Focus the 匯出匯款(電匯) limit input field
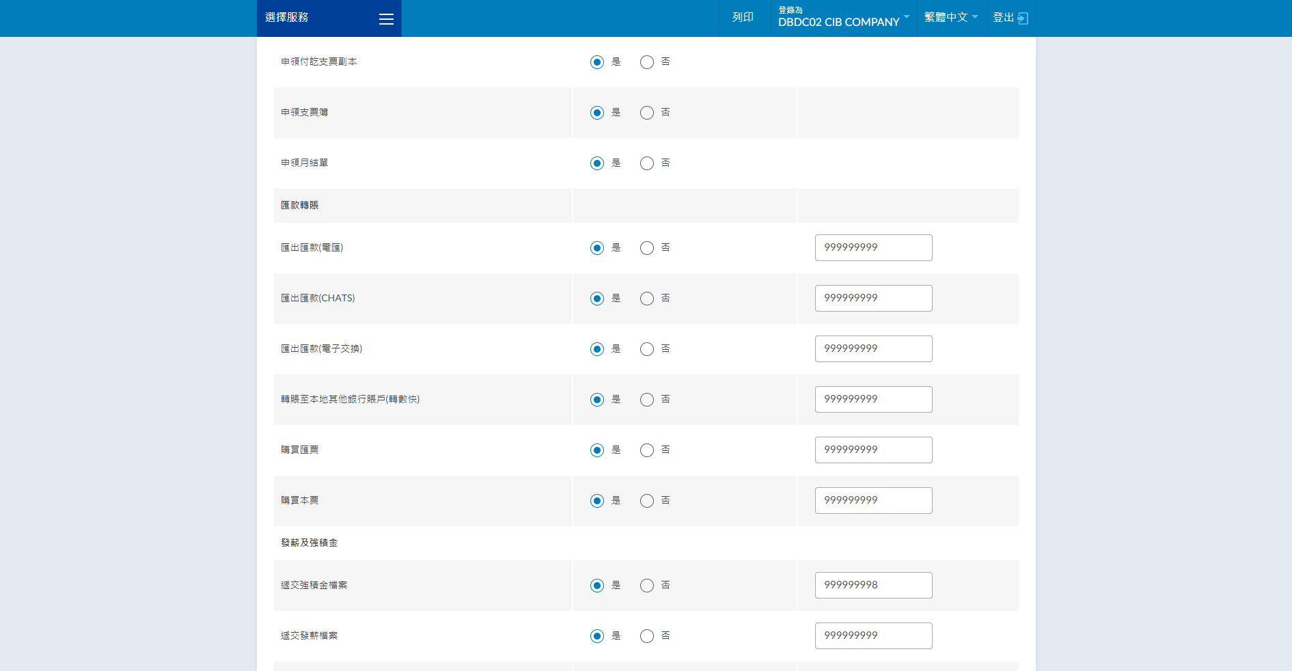The width and height of the screenshot is (1292, 671). coord(873,248)
